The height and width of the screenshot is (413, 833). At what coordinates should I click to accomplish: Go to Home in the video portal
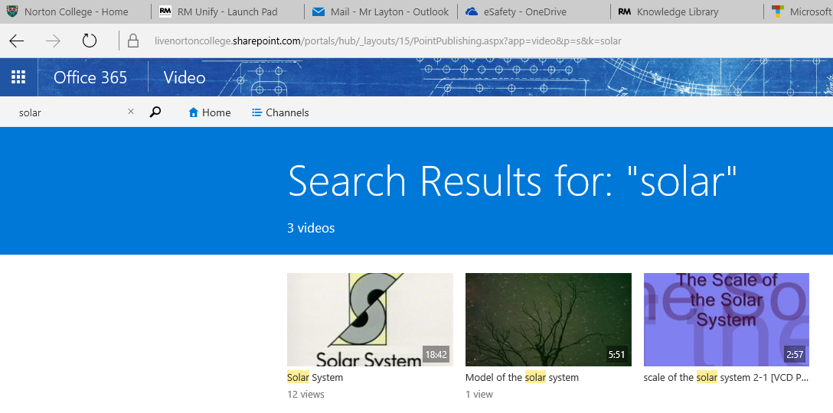click(x=210, y=112)
